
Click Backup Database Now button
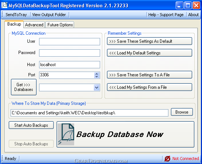click(126, 134)
